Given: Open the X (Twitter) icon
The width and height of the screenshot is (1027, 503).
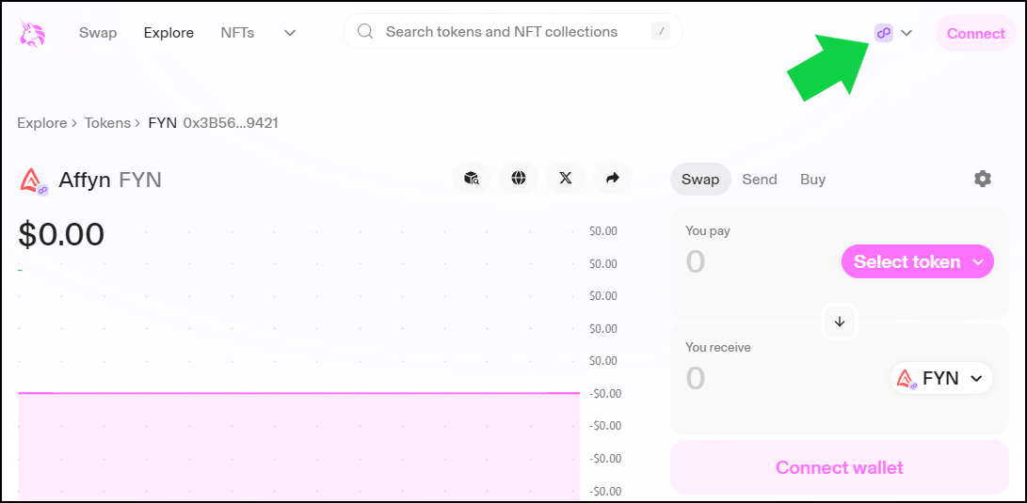Looking at the screenshot, I should tap(565, 178).
